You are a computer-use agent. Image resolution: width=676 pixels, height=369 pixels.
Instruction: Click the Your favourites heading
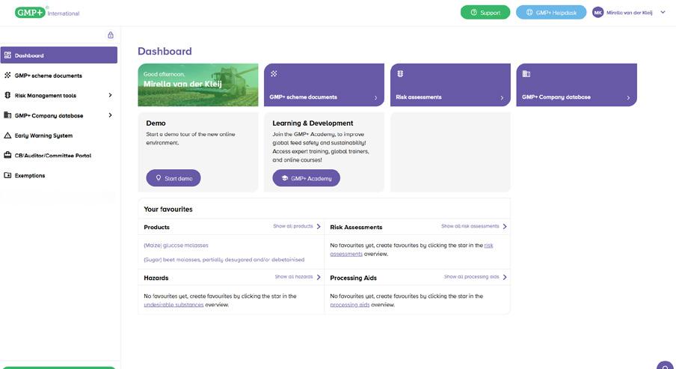[x=168, y=209]
